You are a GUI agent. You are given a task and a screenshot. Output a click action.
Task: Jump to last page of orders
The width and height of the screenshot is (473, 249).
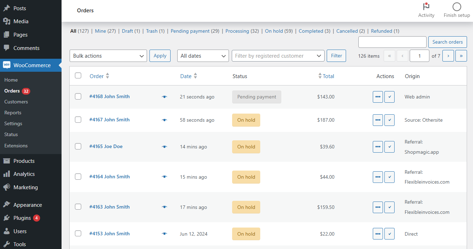point(461,56)
